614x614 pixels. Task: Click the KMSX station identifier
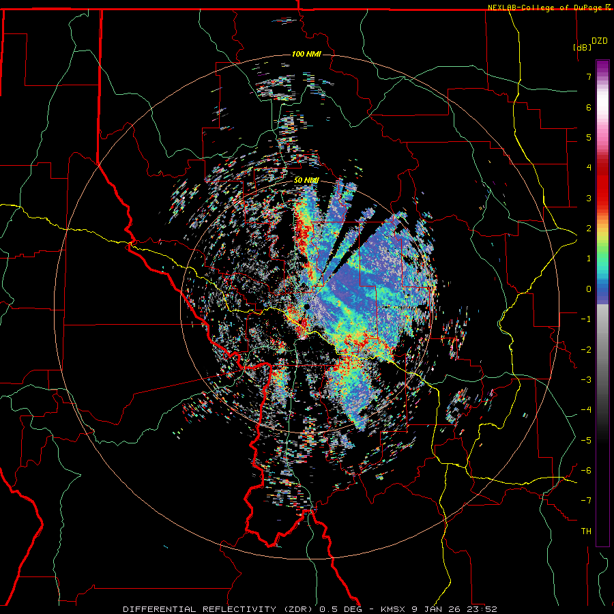[x=392, y=609]
